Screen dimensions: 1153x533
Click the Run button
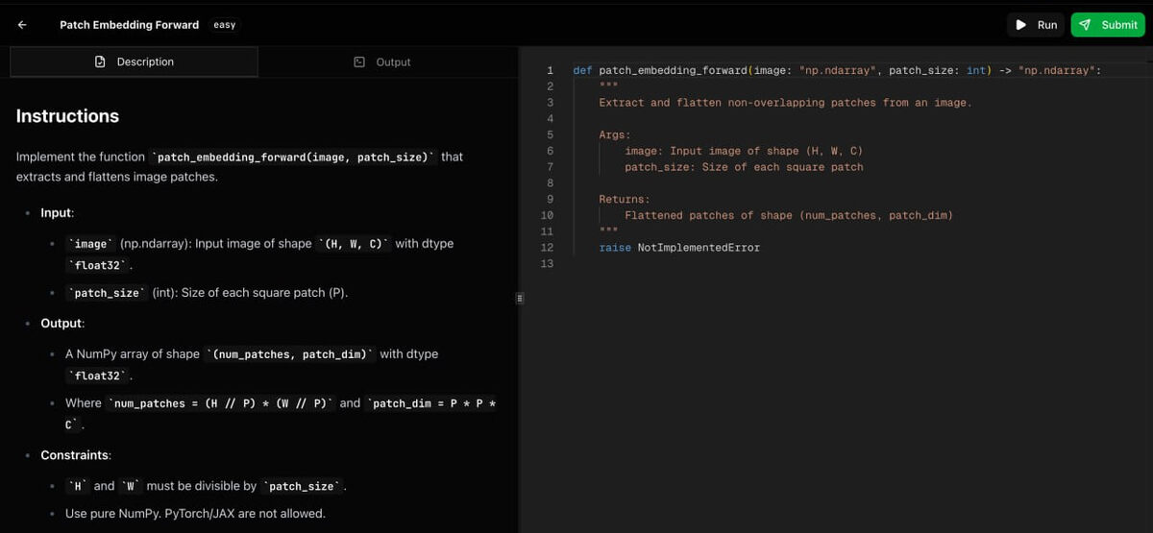pyautogui.click(x=1036, y=25)
